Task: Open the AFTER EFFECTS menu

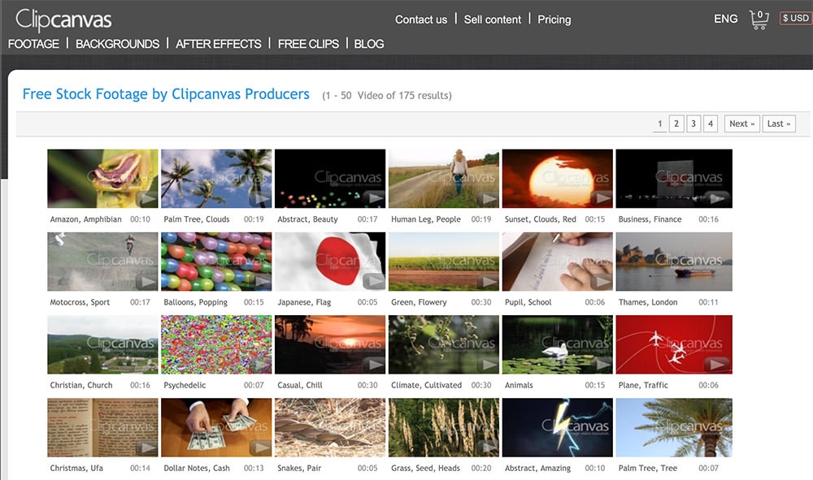Action: click(219, 44)
